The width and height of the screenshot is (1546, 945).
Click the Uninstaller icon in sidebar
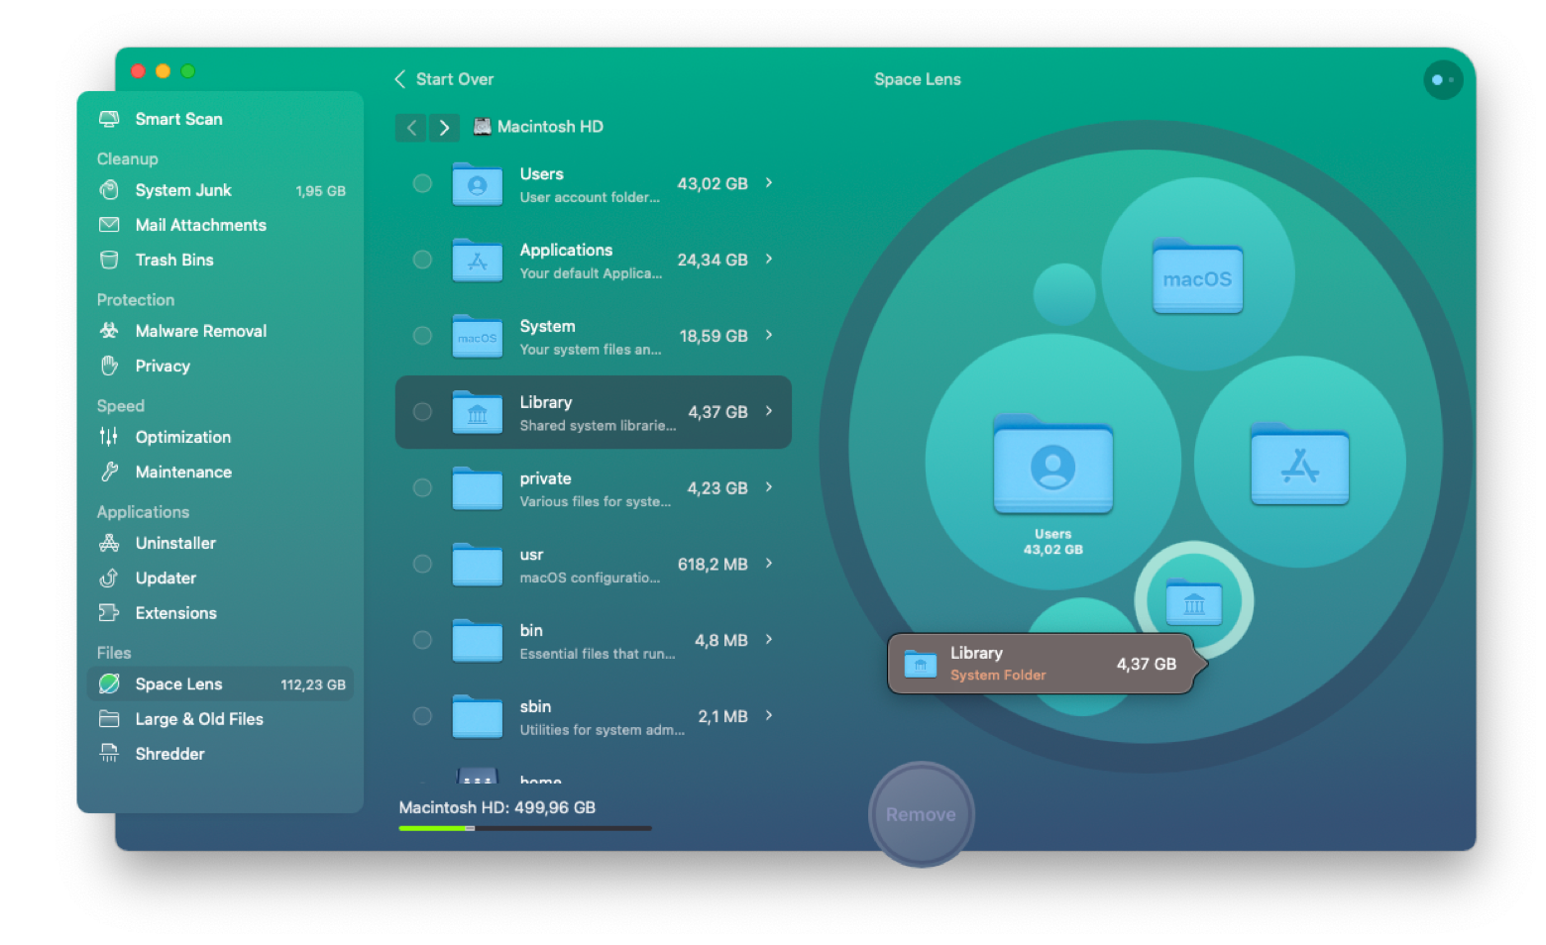109,543
